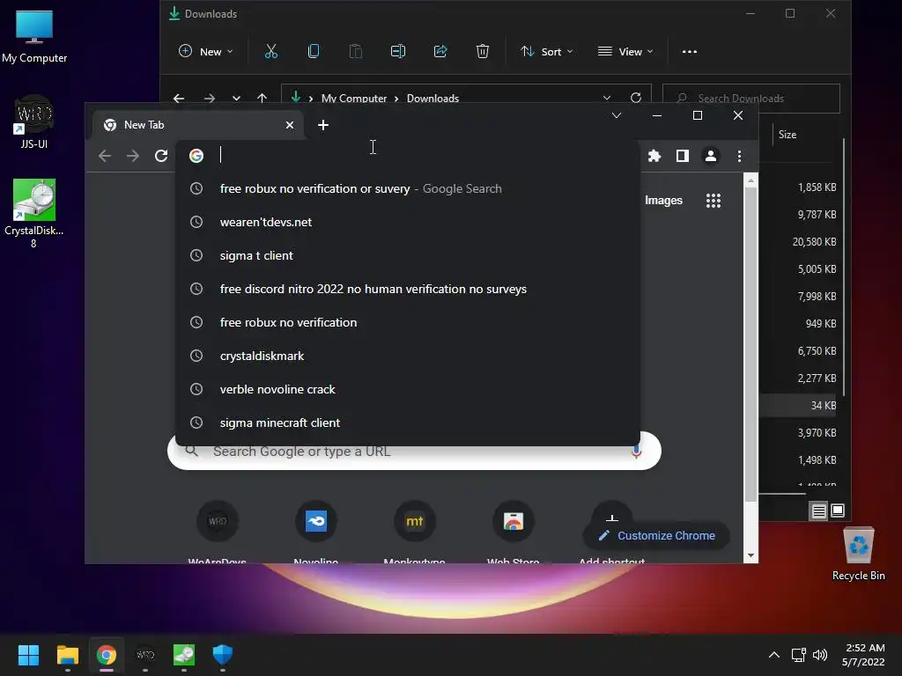Open Google apps grid icon

pos(713,201)
